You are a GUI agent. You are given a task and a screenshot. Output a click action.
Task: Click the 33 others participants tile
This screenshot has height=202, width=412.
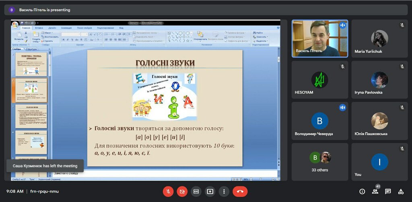point(320,162)
